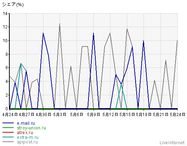Screen dimensions: 187x146
Task: Click the 5月3日 date axis label
Action: pyautogui.click(x=60, y=115)
